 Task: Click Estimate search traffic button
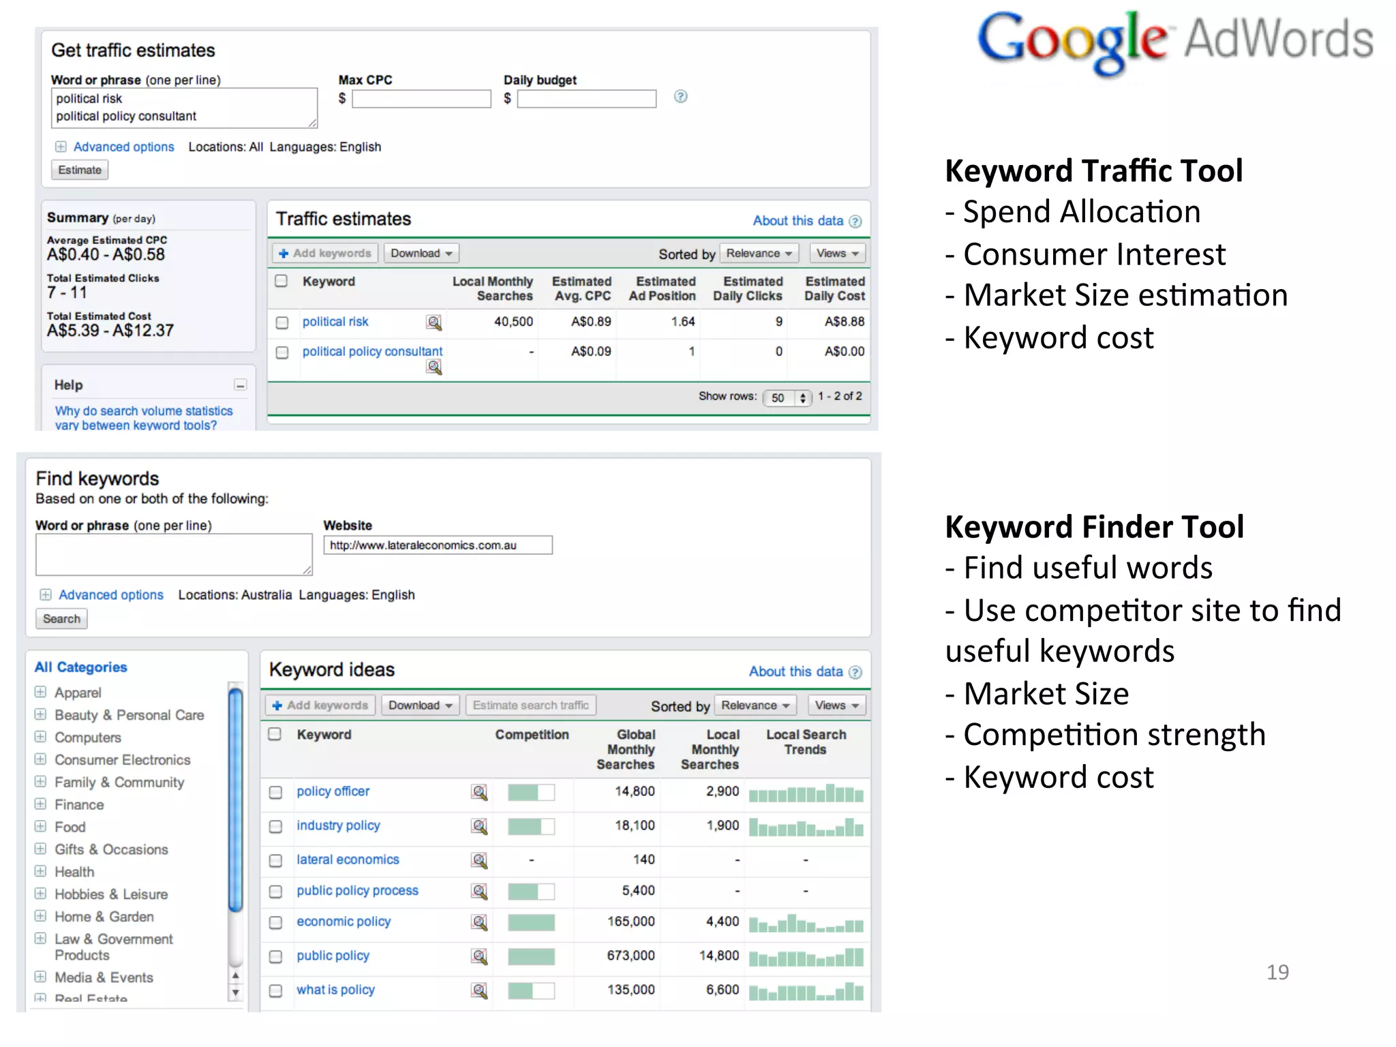click(531, 705)
